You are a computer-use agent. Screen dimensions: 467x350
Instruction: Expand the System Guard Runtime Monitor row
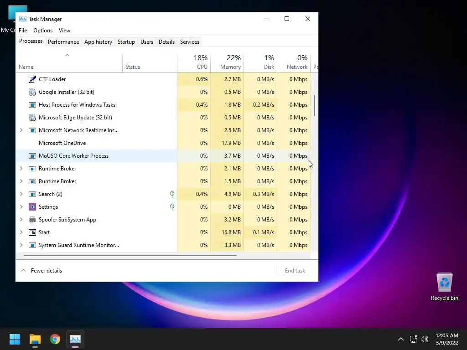(x=21, y=245)
